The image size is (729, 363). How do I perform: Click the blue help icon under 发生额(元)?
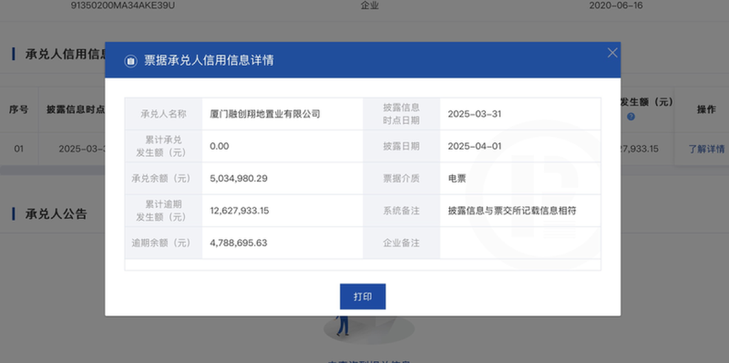coord(631,116)
